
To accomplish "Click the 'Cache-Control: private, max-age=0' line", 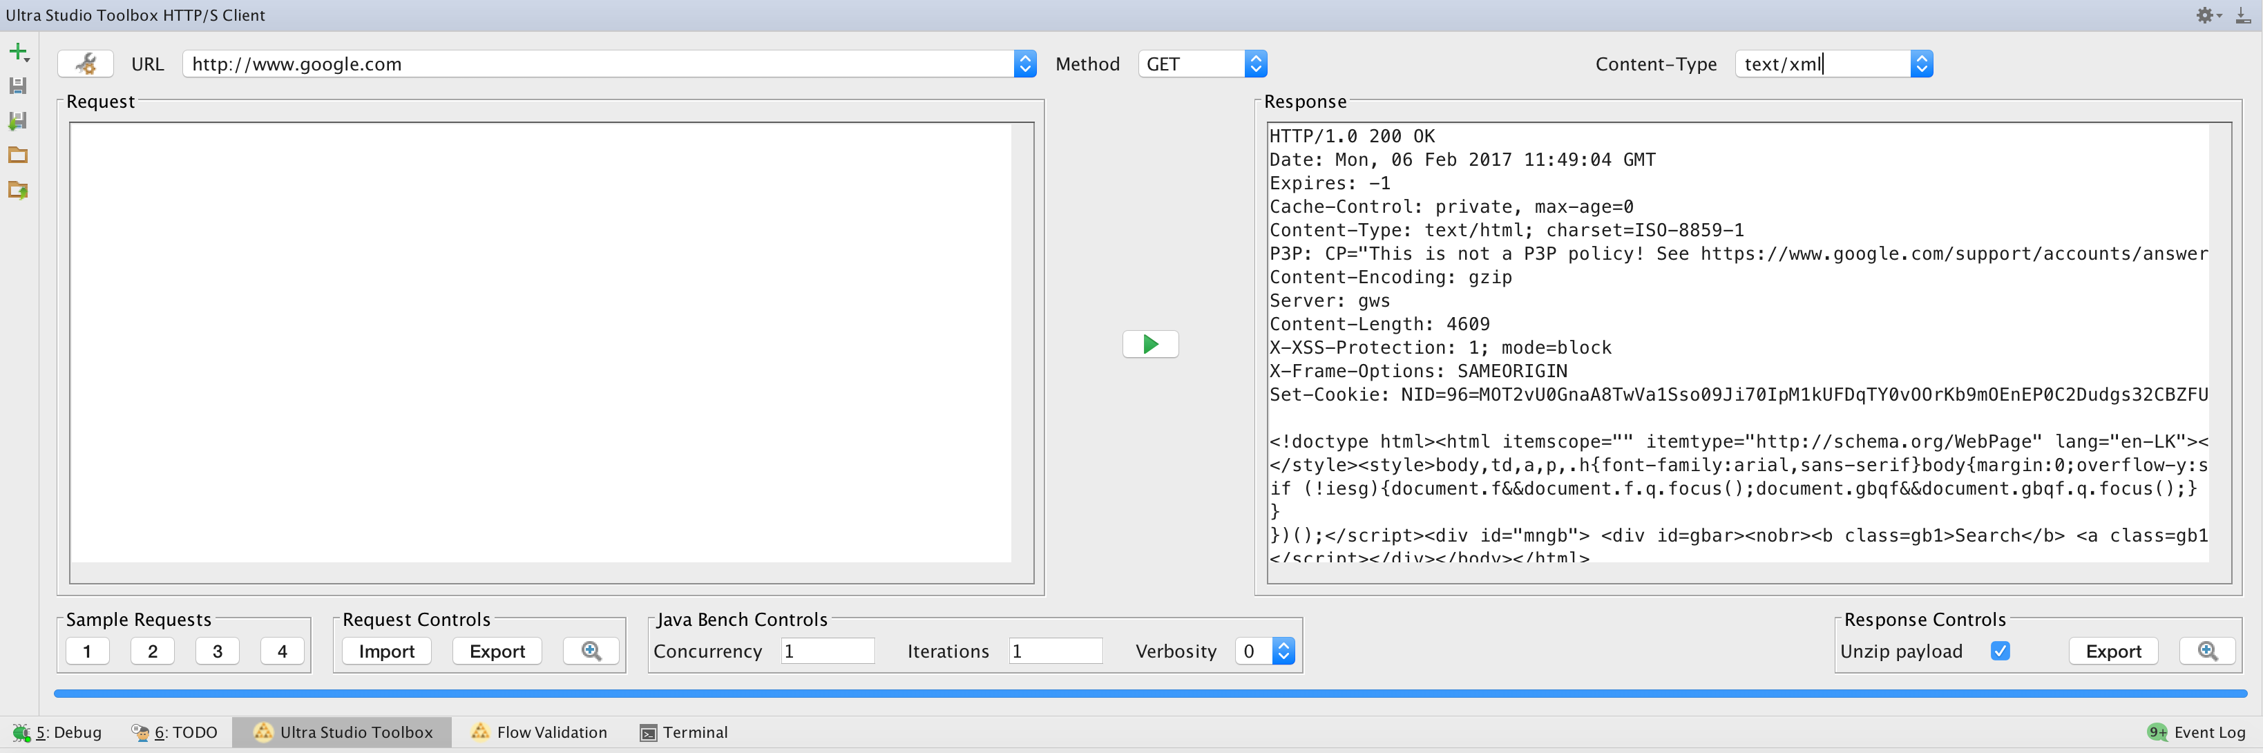I will [1451, 207].
